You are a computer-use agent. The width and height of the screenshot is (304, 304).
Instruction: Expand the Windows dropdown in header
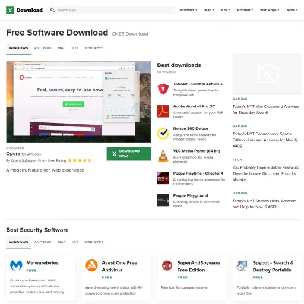188,10
